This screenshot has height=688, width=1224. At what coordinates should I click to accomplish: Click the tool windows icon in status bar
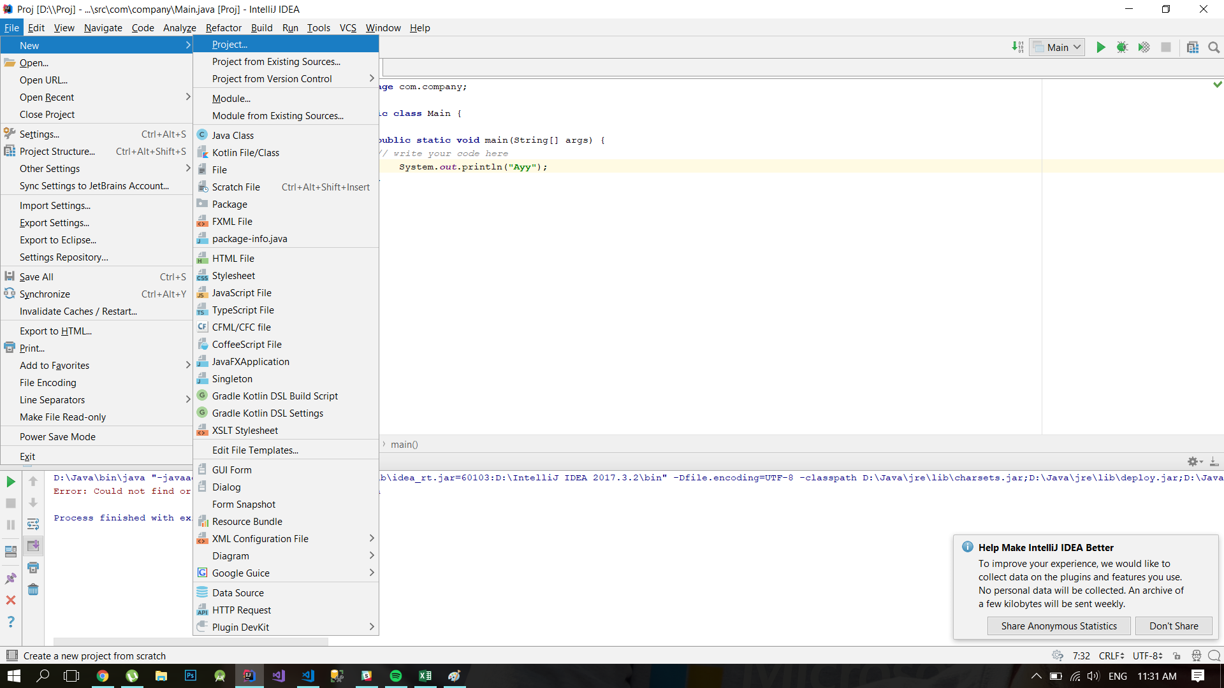tap(11, 656)
